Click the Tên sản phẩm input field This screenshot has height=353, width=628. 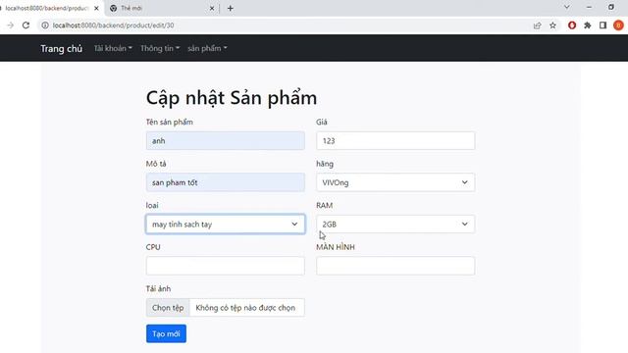[x=225, y=141]
